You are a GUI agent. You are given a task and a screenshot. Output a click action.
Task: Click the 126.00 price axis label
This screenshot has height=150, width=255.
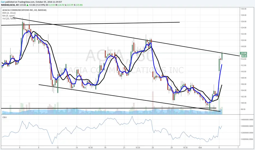coord(244,21)
